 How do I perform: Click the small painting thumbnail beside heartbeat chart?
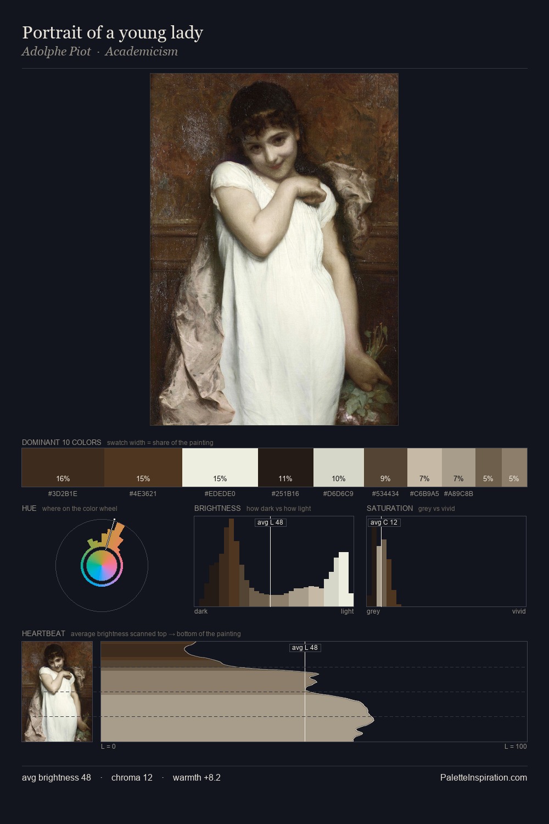pyautogui.click(x=57, y=692)
